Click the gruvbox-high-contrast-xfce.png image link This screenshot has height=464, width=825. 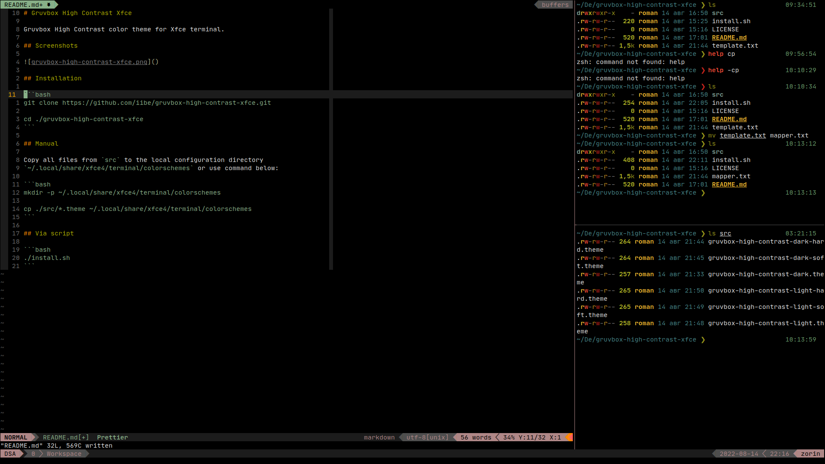pos(89,62)
